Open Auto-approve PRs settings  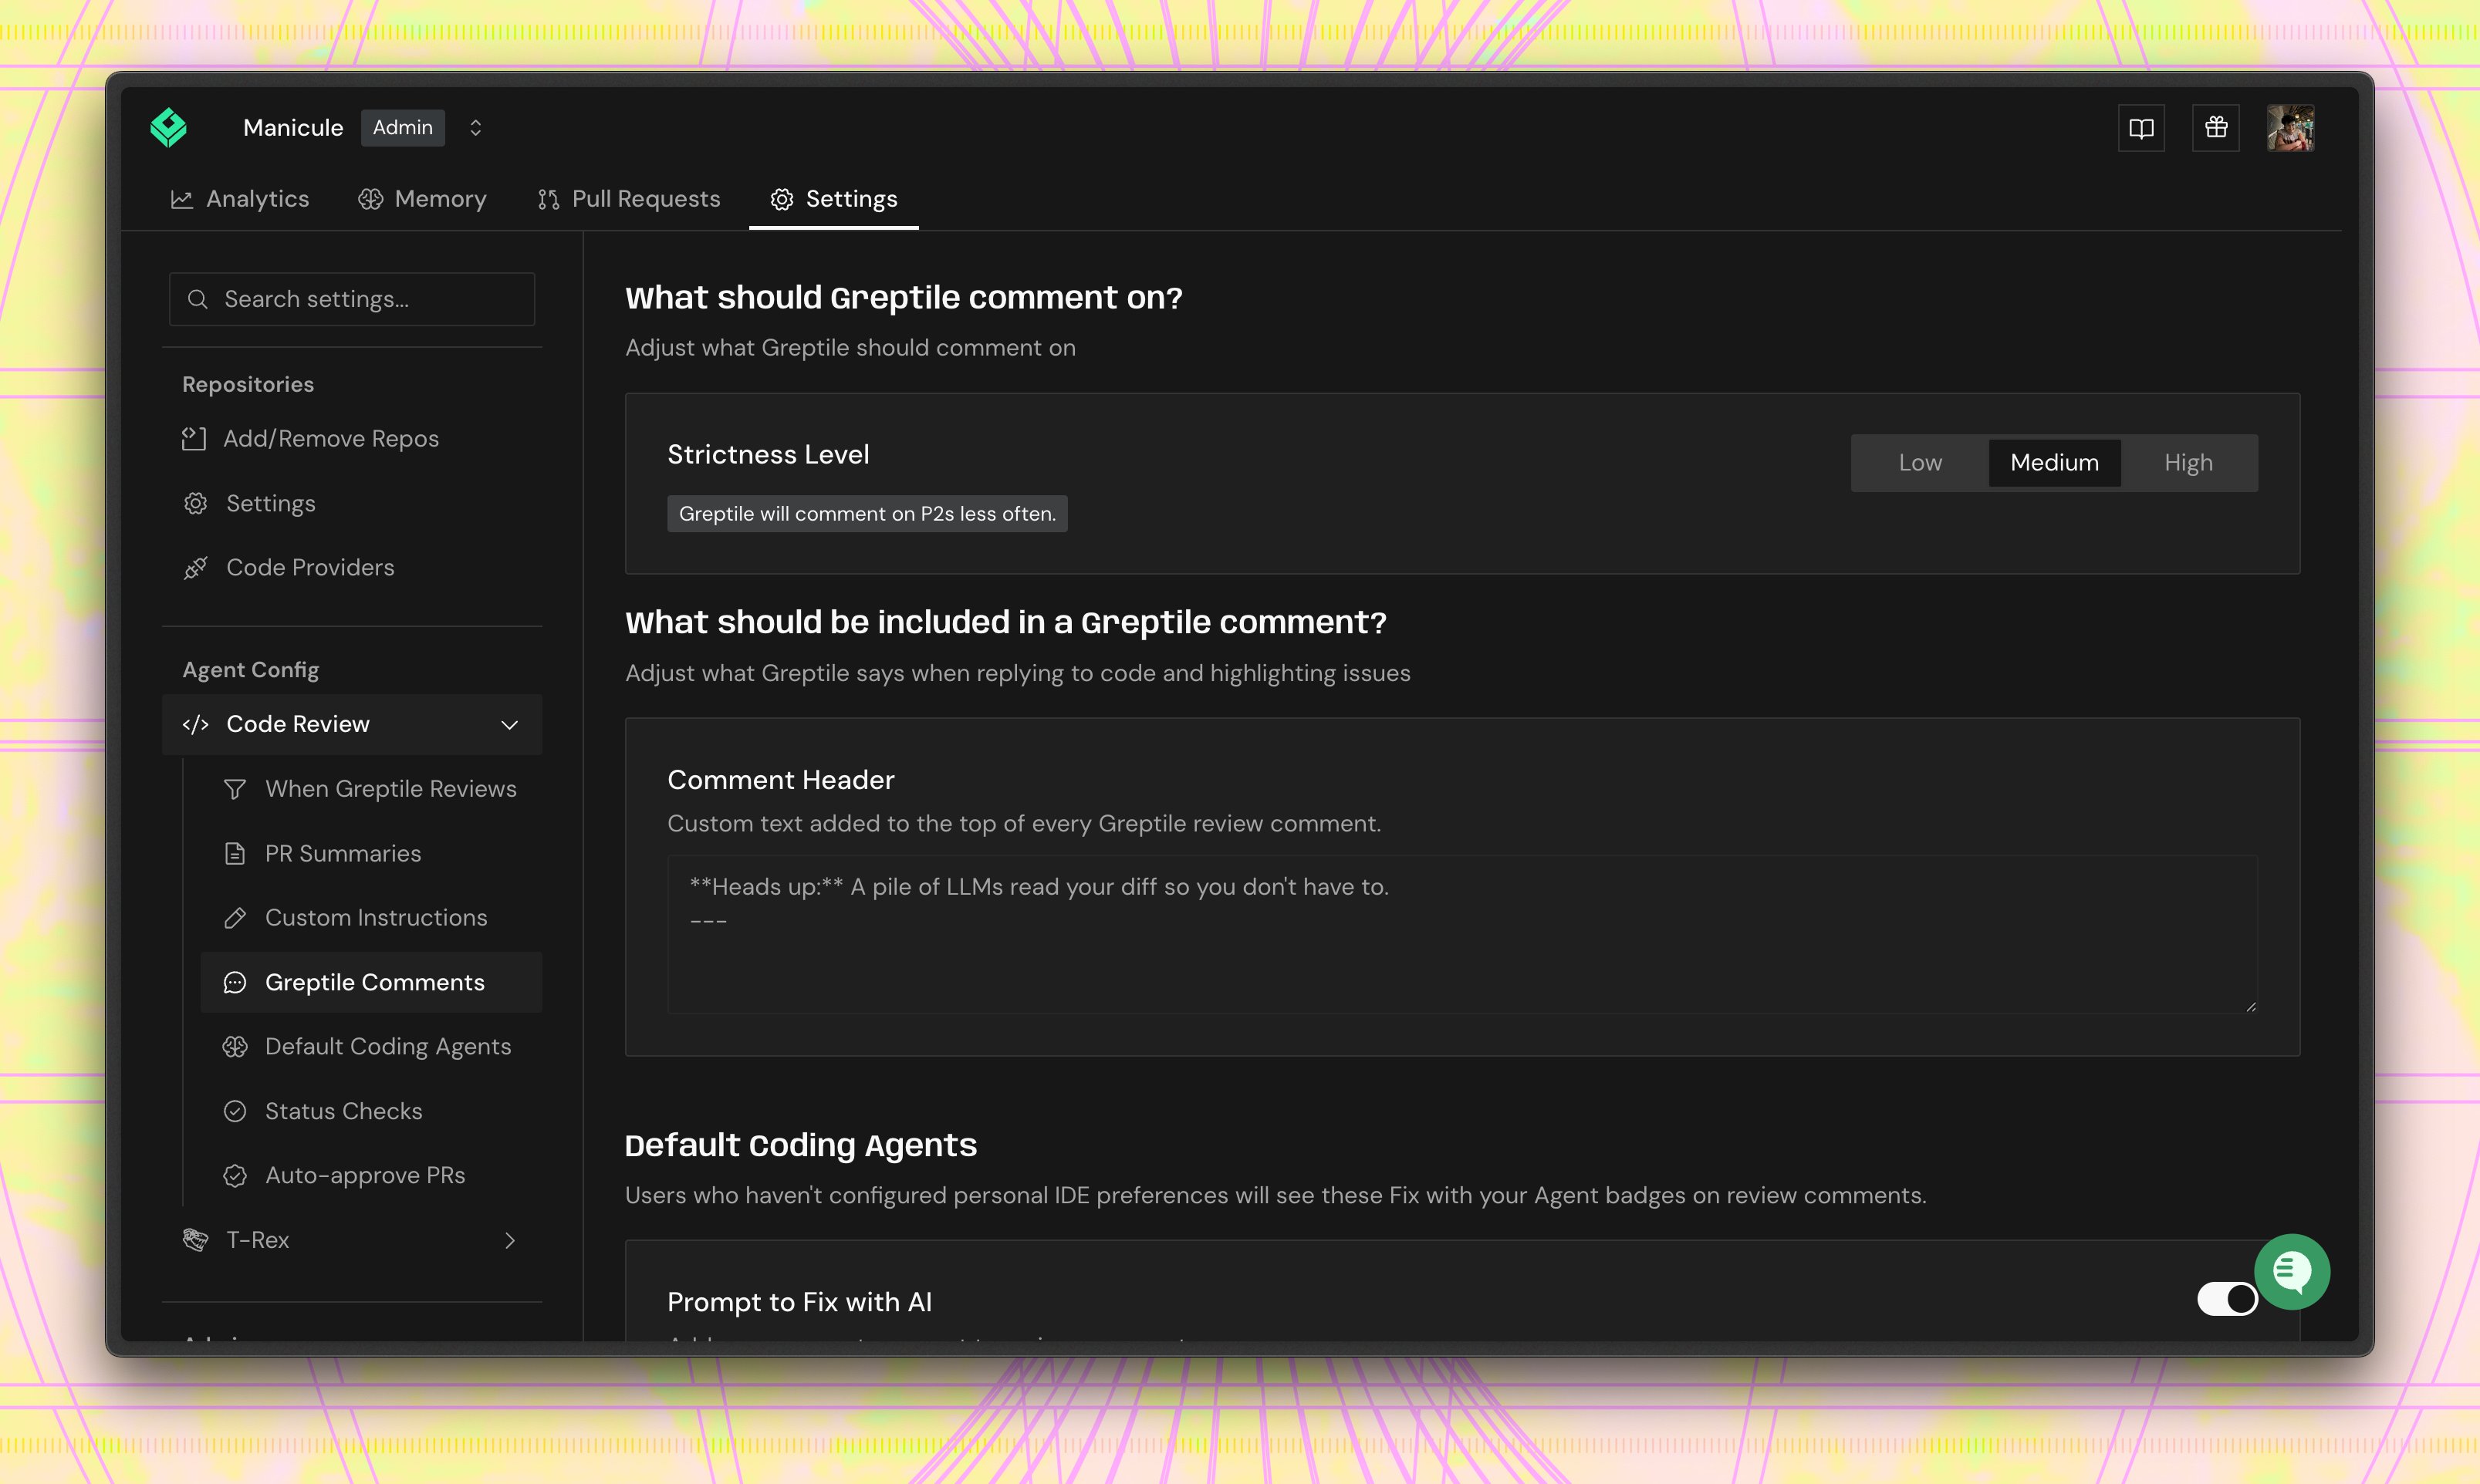pos(371,1176)
